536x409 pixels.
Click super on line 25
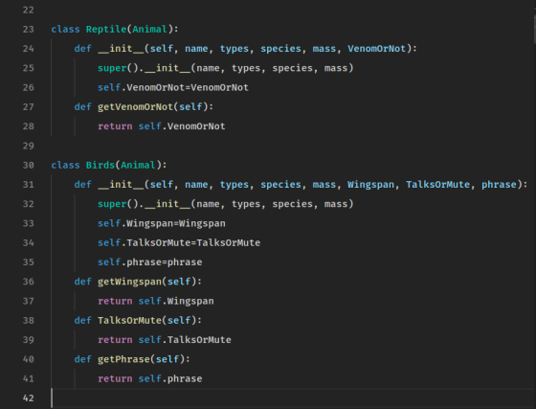tap(112, 68)
